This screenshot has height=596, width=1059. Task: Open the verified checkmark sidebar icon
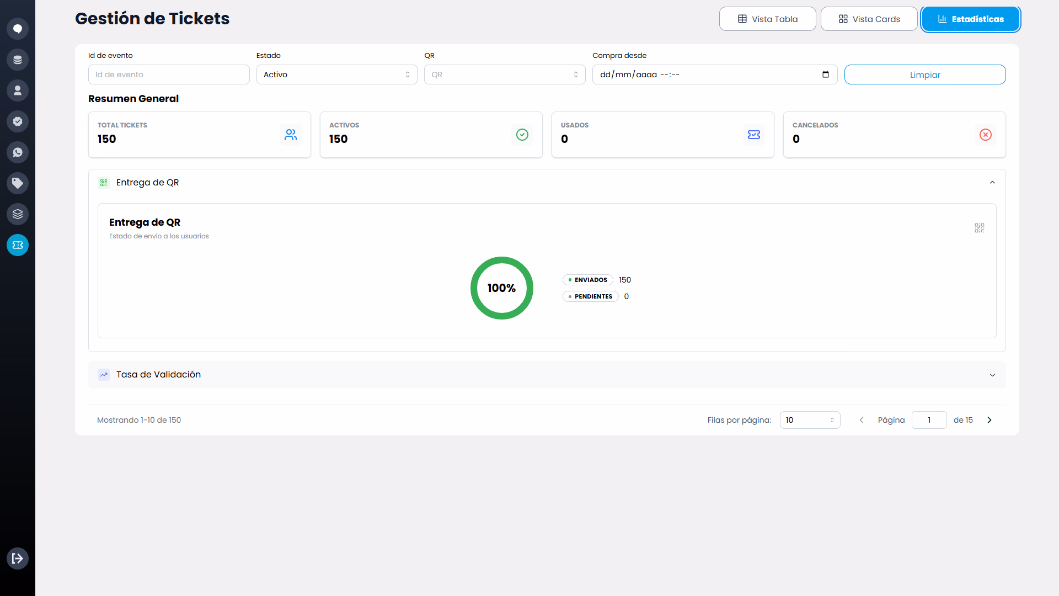[x=18, y=121]
